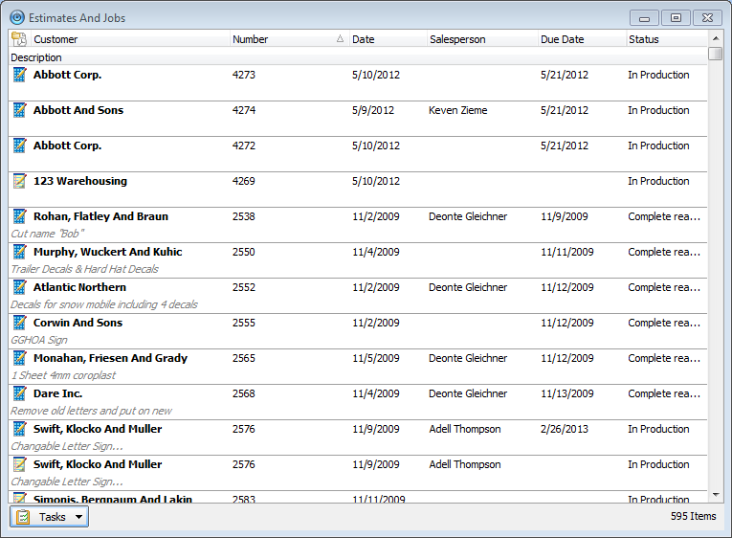Open the Tasks dropdown menu

tap(50, 517)
